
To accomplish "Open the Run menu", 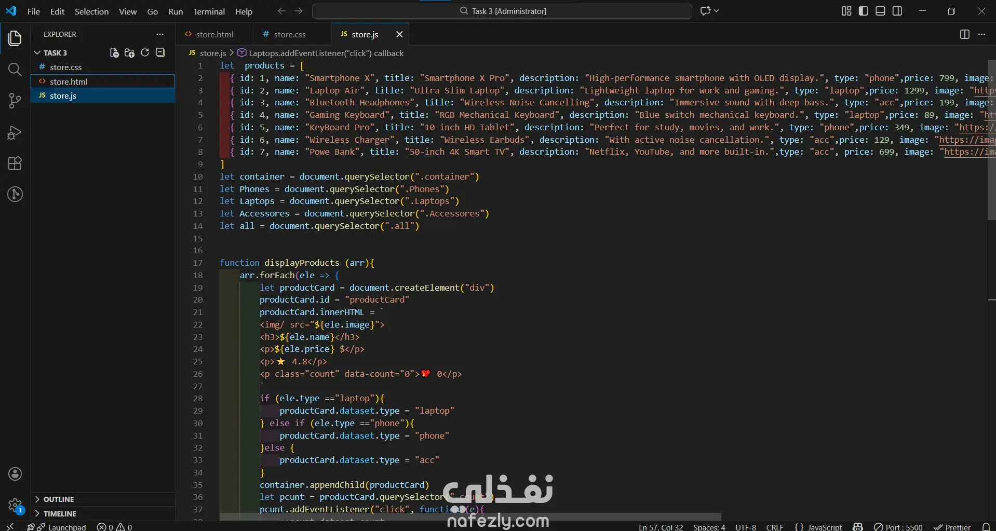I will tap(176, 11).
